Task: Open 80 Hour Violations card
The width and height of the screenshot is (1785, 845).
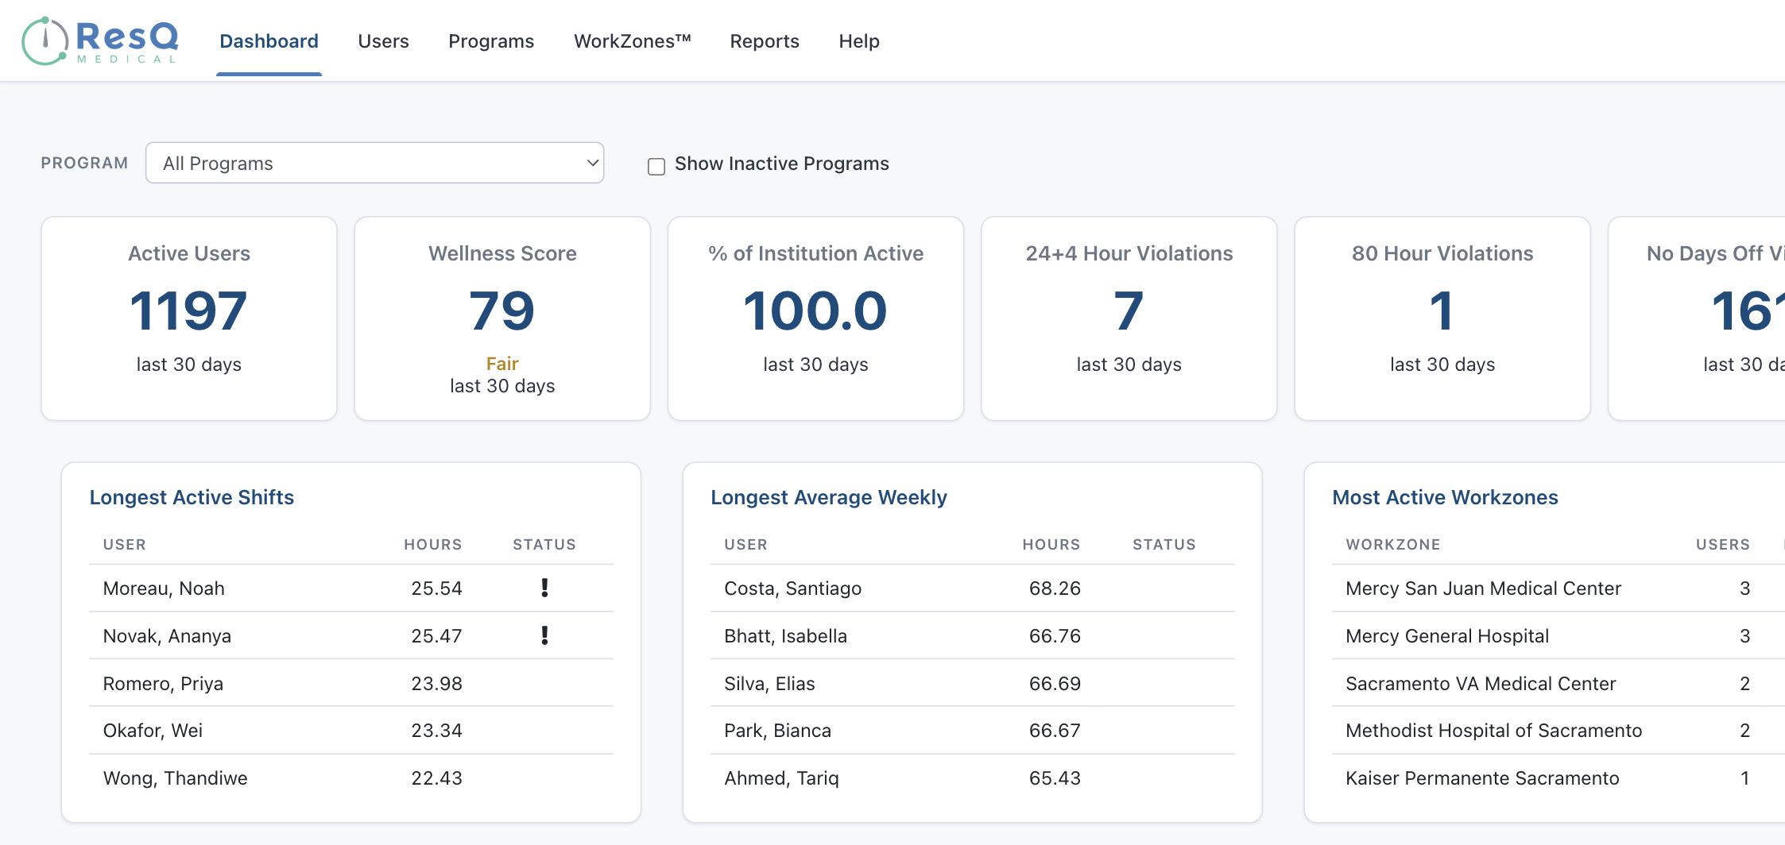Action: coord(1442,318)
